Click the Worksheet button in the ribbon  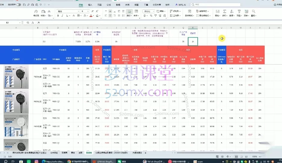(x=175, y=16)
